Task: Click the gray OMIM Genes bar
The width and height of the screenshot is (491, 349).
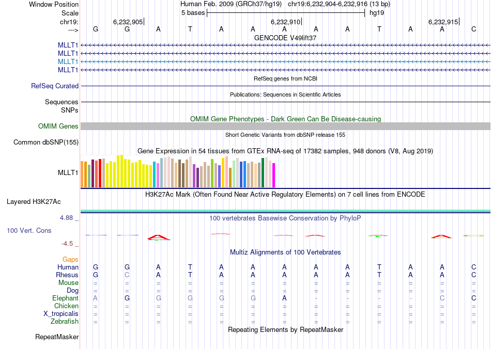Action: (285, 126)
